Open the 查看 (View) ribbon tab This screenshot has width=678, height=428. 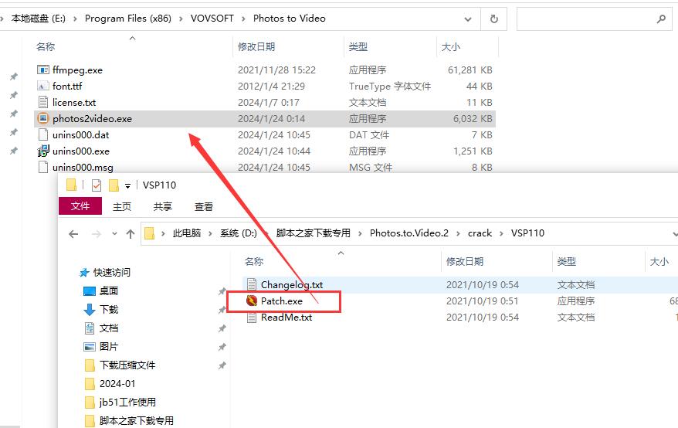[x=204, y=207]
